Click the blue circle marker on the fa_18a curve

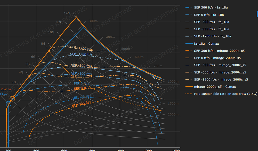9,104
